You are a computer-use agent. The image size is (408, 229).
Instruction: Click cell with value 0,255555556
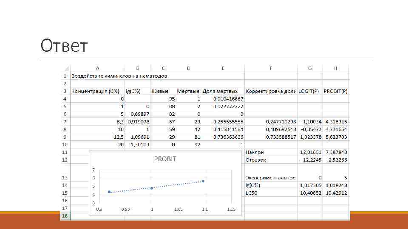tap(223, 122)
